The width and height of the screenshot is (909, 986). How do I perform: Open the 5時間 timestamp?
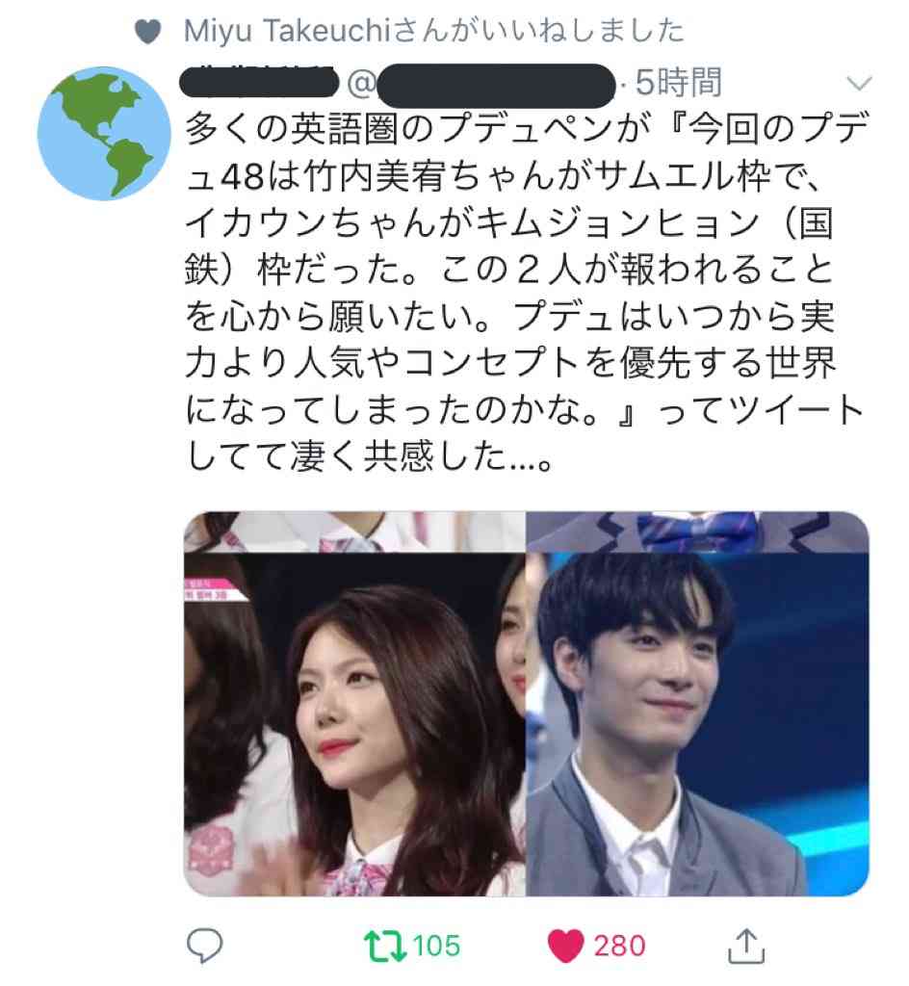tap(678, 83)
